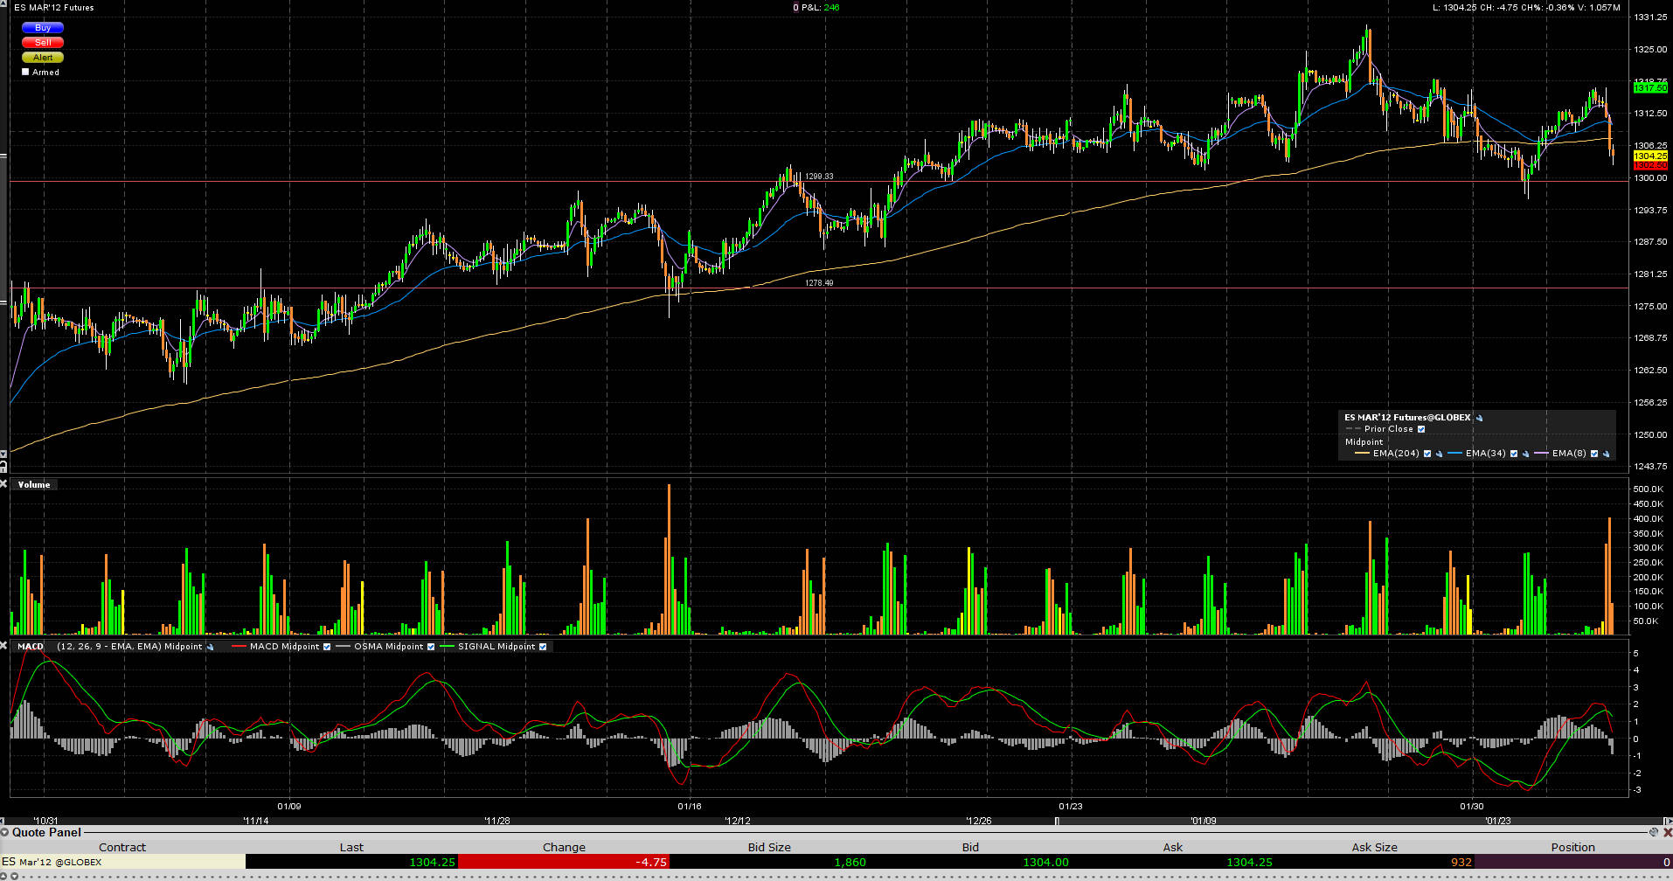Click the Bid column header
This screenshot has width=1673, height=881.
[x=970, y=847]
